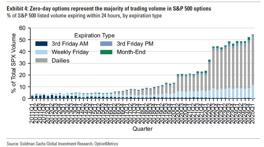Click the % of Total SPX Volume axis title
This screenshot has height=147, width=264.
tap(13, 63)
